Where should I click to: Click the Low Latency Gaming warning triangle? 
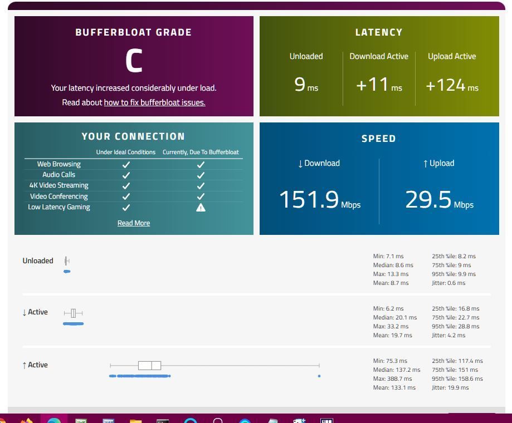point(201,208)
